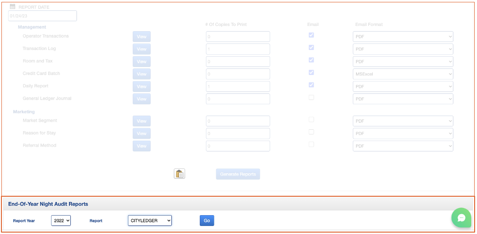
Task: Click the Generate Reports button
Action: 238,174
